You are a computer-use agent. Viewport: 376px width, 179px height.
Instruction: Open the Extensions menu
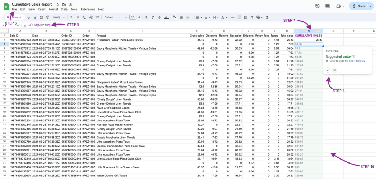click(x=88, y=9)
